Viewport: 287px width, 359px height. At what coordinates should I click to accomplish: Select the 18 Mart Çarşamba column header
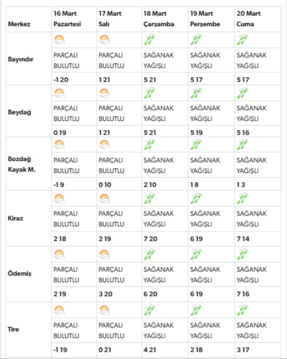(x=159, y=19)
